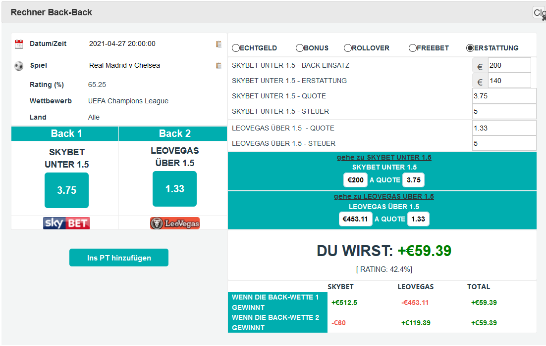
Task: Click the LeoVegas 1.33 odds tile
Action: 174,189
